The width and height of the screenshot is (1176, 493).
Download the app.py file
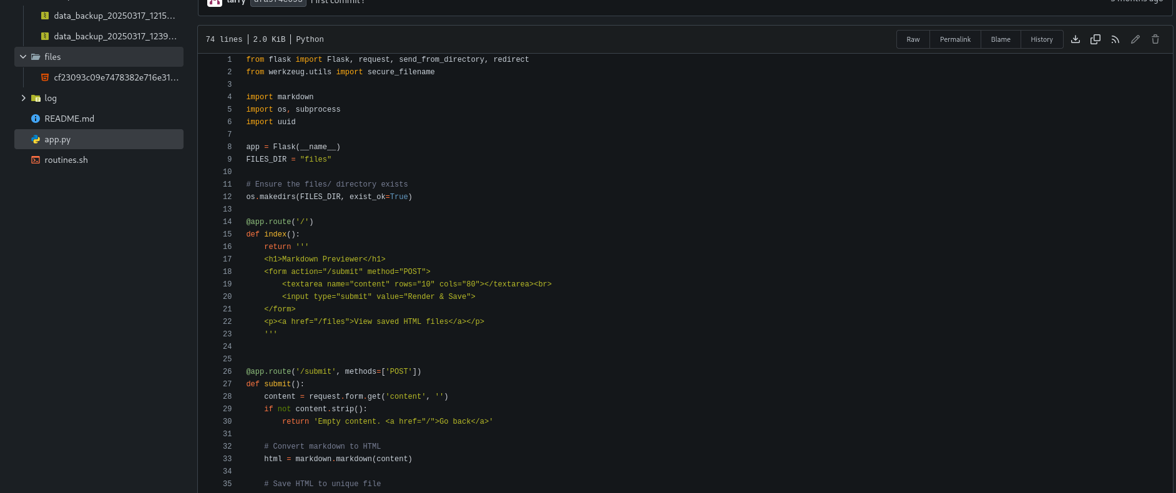(1076, 39)
